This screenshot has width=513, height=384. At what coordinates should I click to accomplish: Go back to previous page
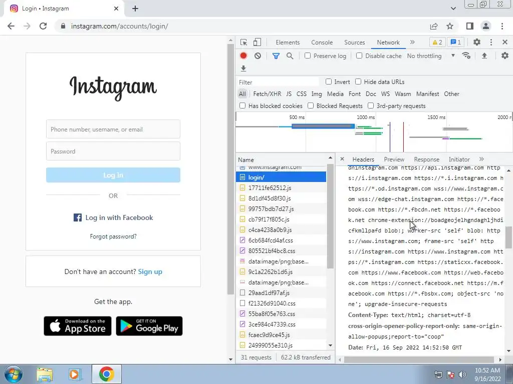pyautogui.click(x=11, y=26)
